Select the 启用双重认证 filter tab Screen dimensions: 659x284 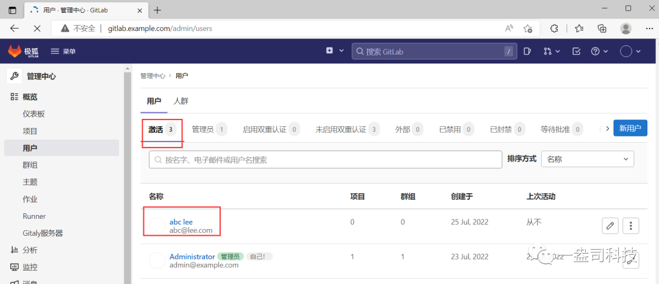[x=271, y=130]
